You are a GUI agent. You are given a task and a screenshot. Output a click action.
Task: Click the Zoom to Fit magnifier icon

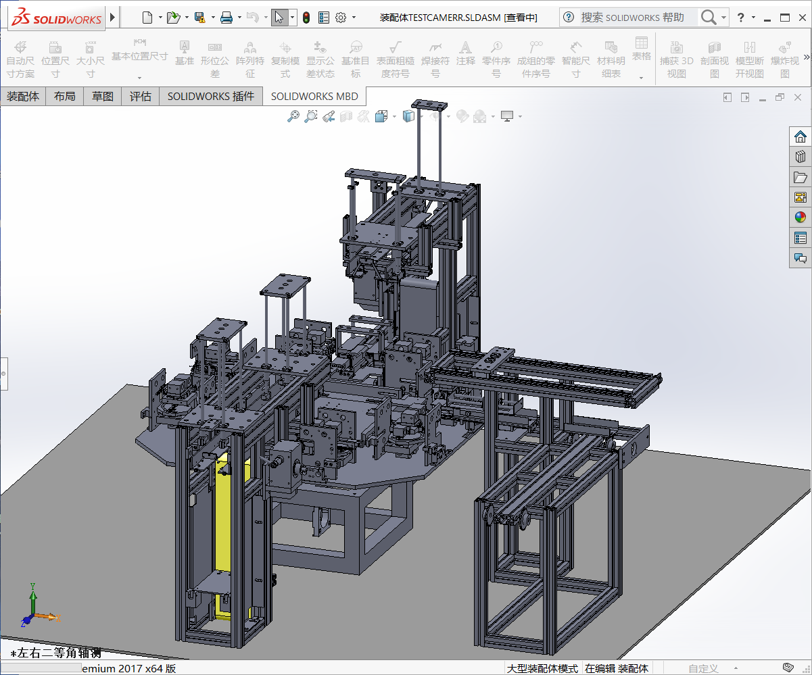click(293, 116)
